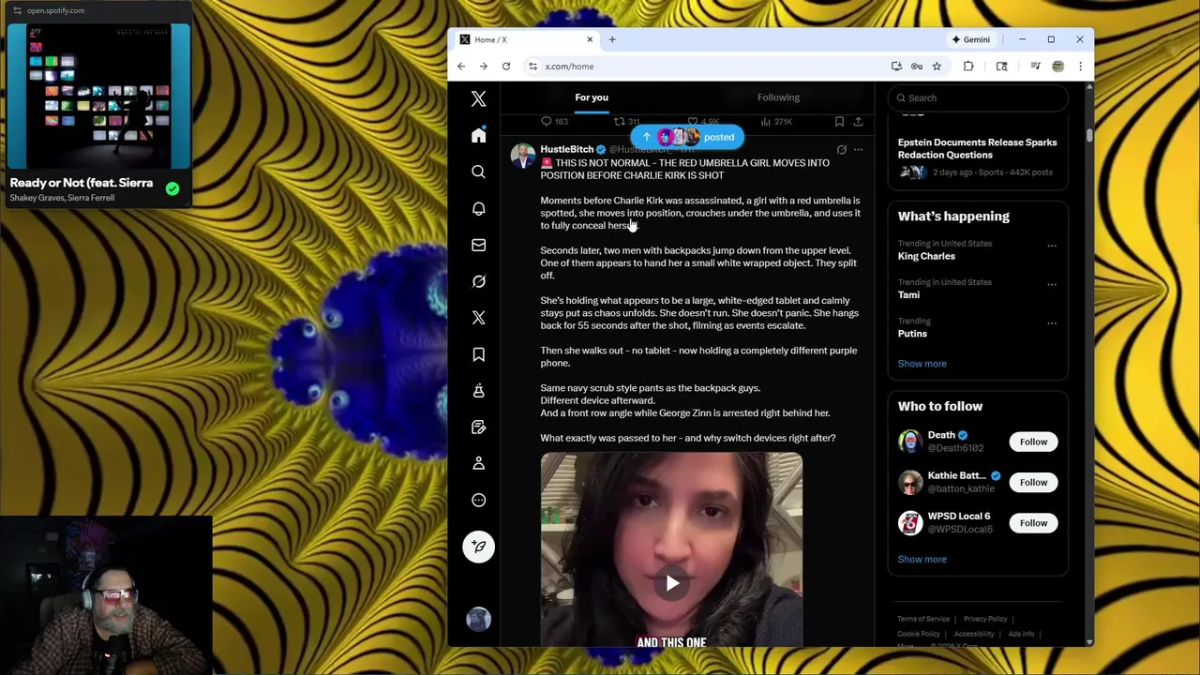Open Gemini button in Chrome title bar
Image resolution: width=1200 pixels, height=675 pixels.
point(970,39)
